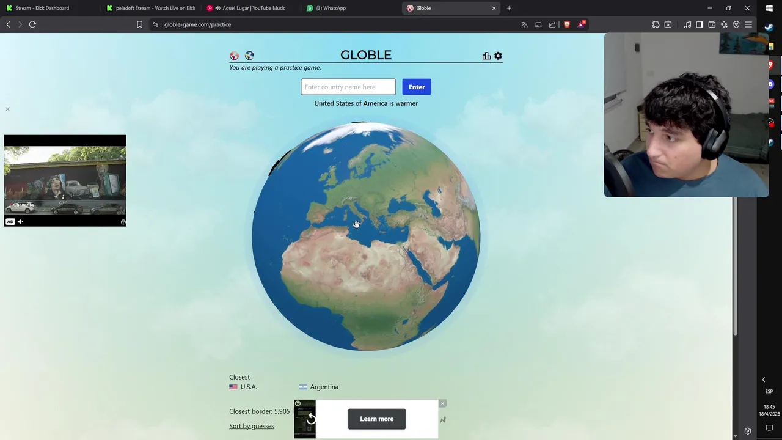
Task: Click the 'United States of America is warmer' message
Action: click(366, 103)
